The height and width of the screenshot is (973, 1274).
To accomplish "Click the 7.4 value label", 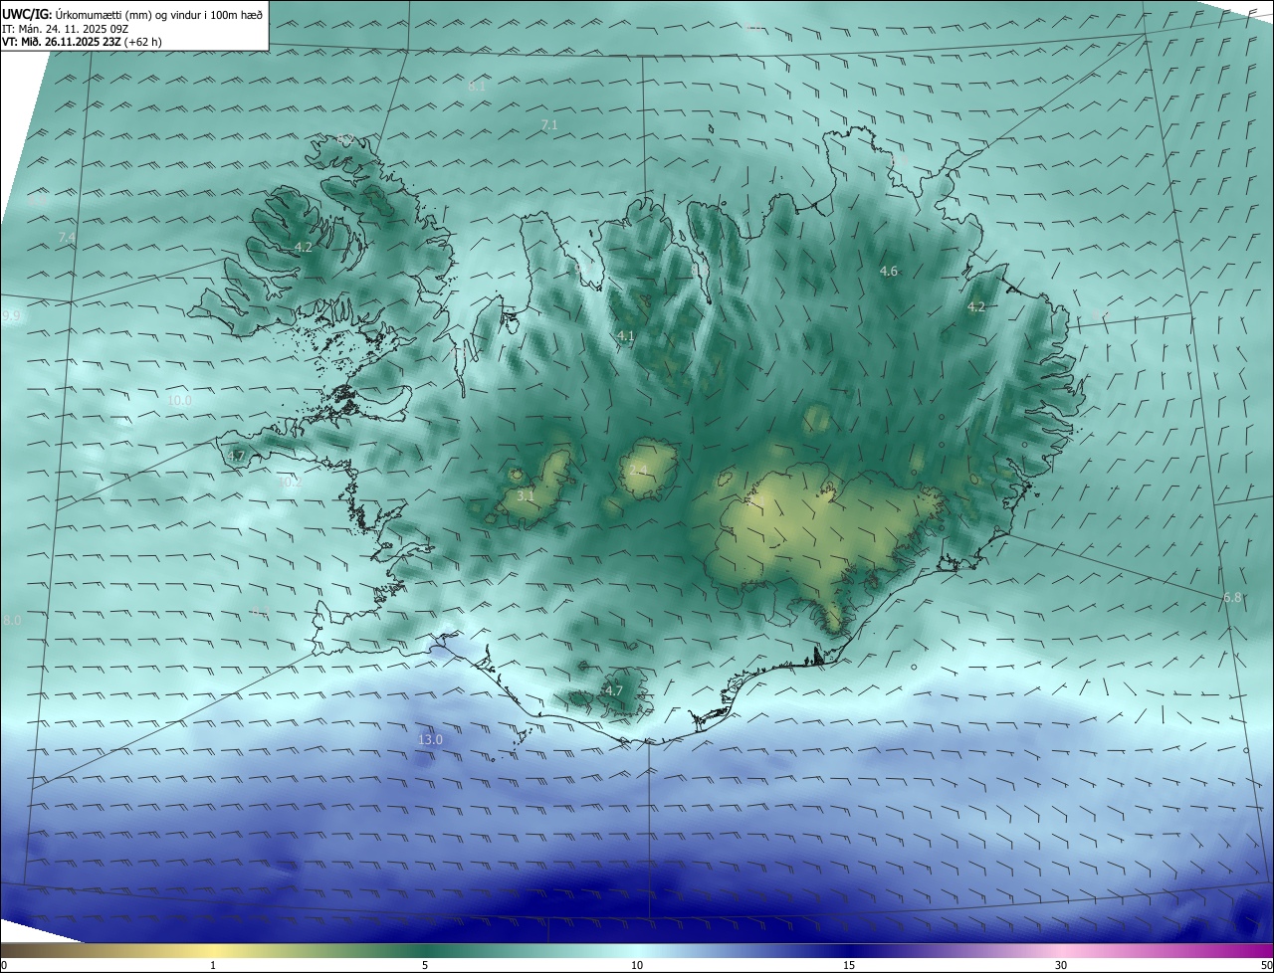I will 67,237.
